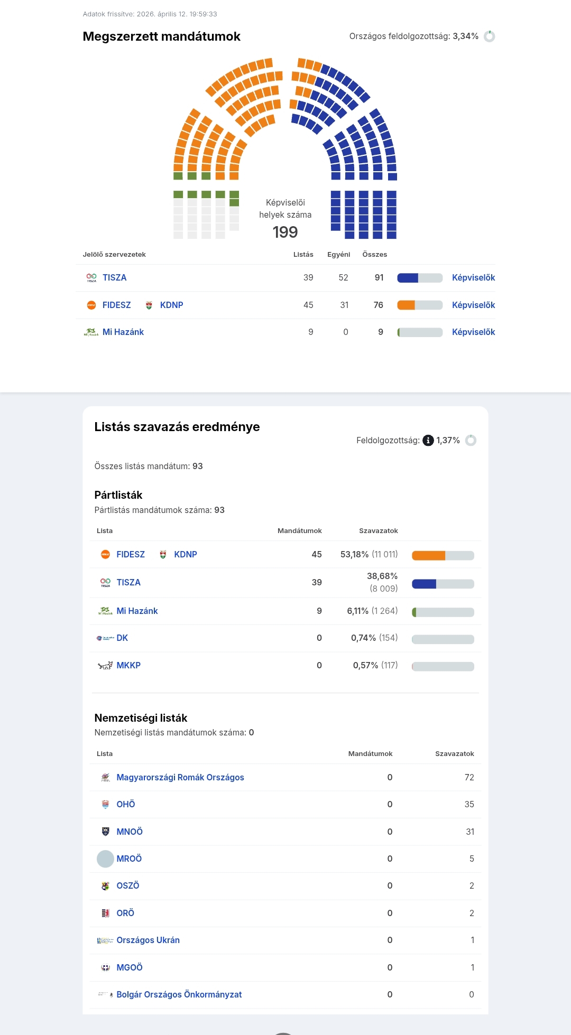Click the national processing donut indicator
Screen dimensions: 571x1035
pos(490,36)
